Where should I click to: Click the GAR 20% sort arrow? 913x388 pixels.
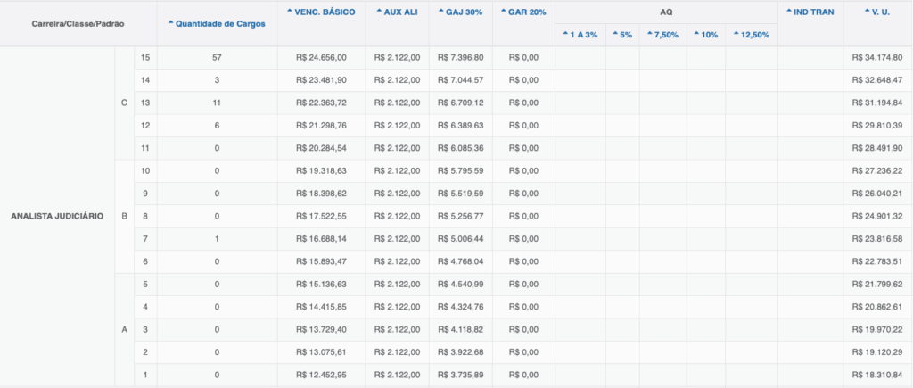pyautogui.click(x=504, y=11)
